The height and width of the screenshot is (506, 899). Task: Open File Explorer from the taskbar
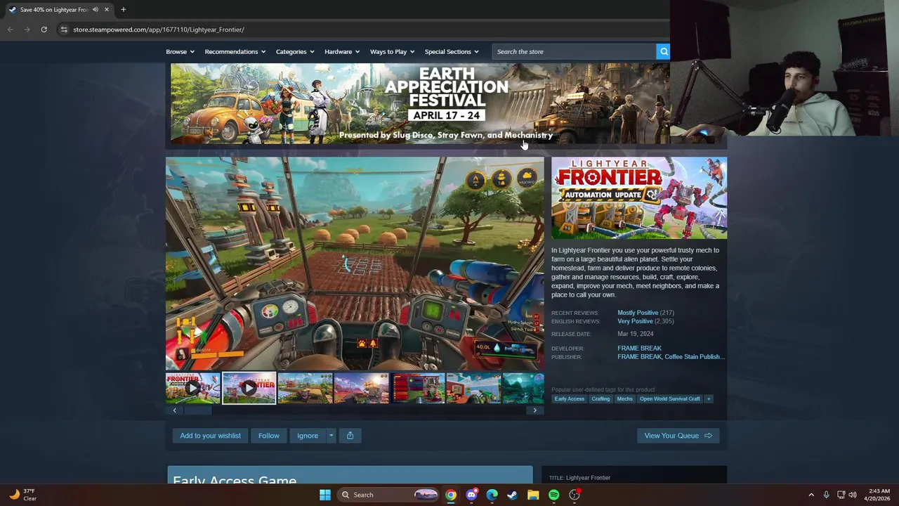click(533, 495)
